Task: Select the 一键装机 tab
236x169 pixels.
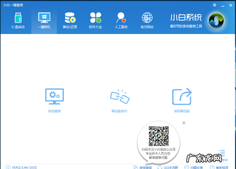Action: pyautogui.click(x=44, y=21)
